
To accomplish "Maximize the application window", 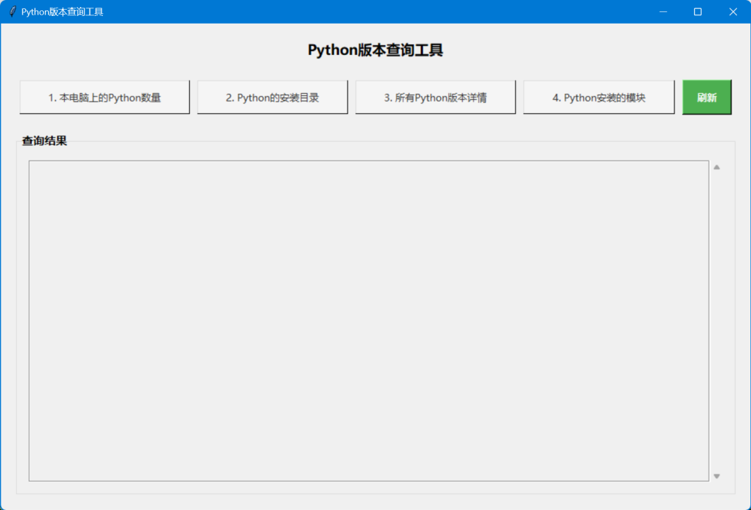I will [x=697, y=11].
